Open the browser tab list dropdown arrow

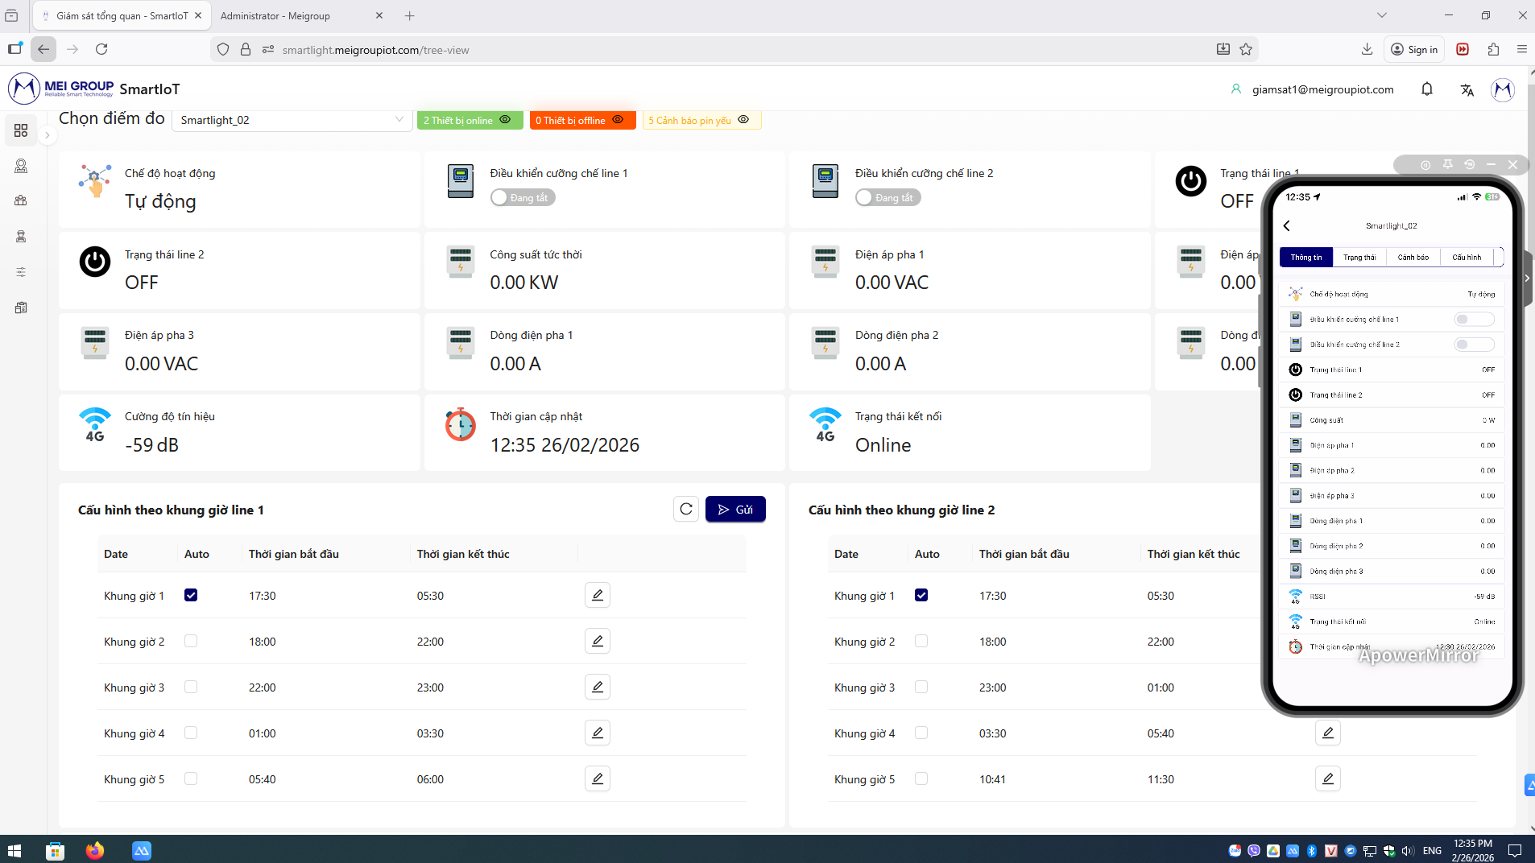tap(1382, 15)
